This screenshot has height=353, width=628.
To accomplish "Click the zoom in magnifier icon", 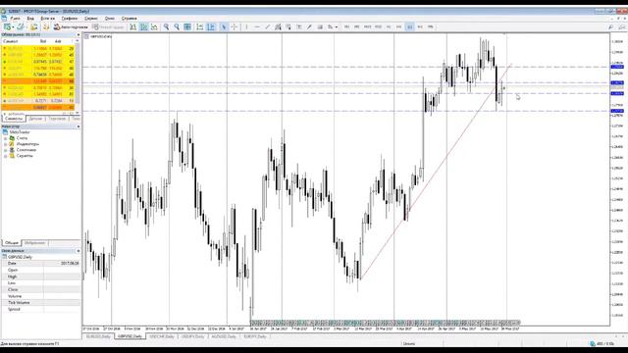I will [x=166, y=26].
